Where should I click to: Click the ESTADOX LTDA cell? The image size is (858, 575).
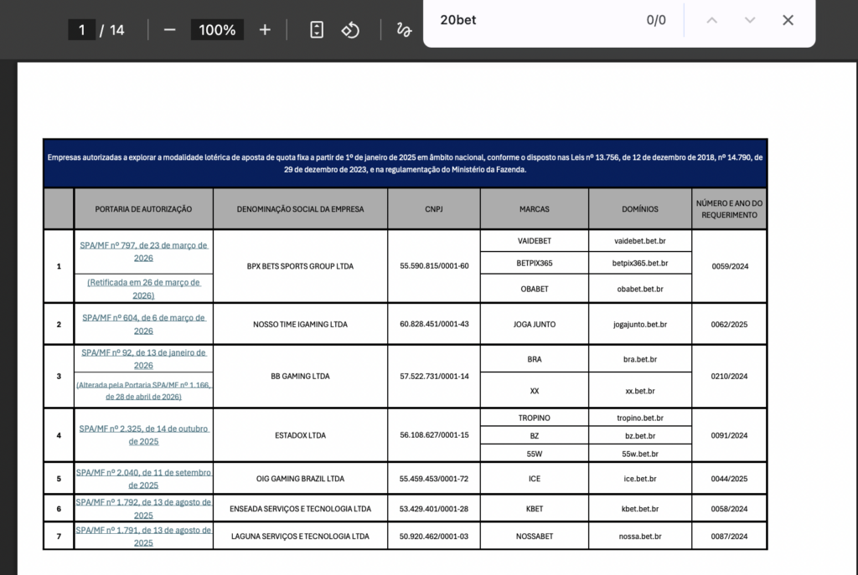[300, 435]
